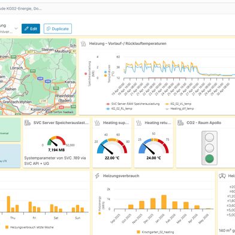Click the Rheinfelden (Baden) label on map
The image size is (235, 235).
coord(65,98)
